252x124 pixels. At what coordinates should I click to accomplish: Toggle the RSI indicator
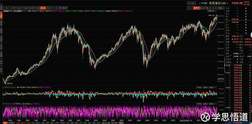coord(33,123)
